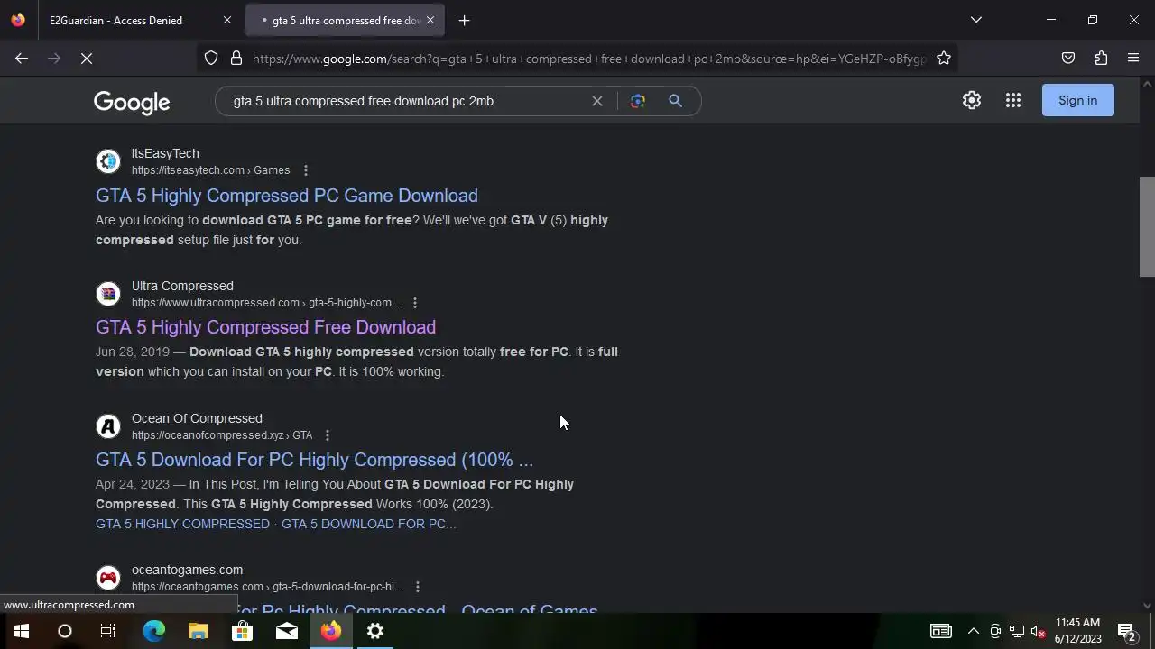Follow GTA 5 DOWNLOAD FOR PC sitelink
This screenshot has width=1155, height=649.
[368, 524]
